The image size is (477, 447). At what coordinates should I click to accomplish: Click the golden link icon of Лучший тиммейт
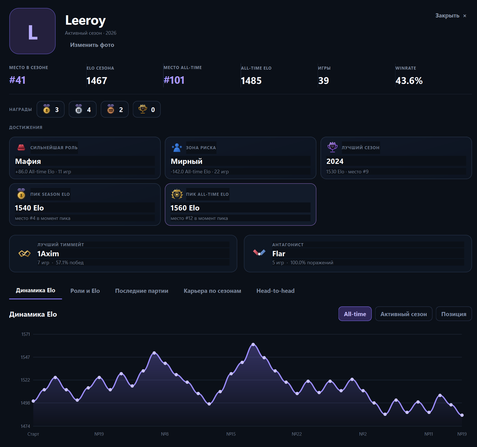click(x=24, y=253)
